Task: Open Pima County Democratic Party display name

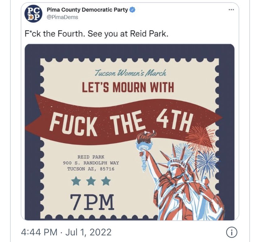Action: pos(88,10)
